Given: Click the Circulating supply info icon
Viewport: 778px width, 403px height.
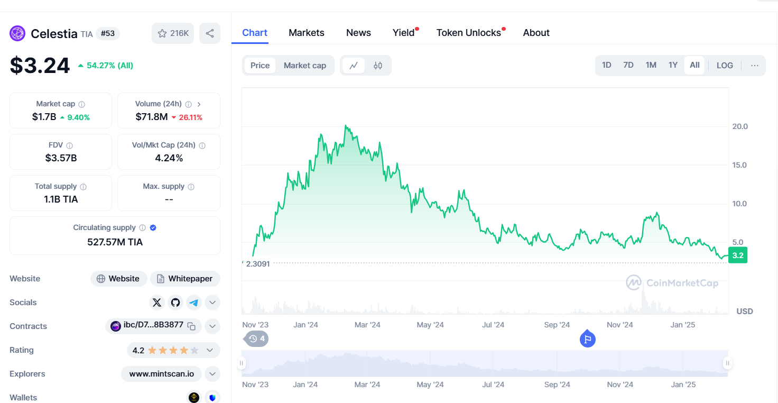Looking at the screenshot, I should click(x=142, y=228).
